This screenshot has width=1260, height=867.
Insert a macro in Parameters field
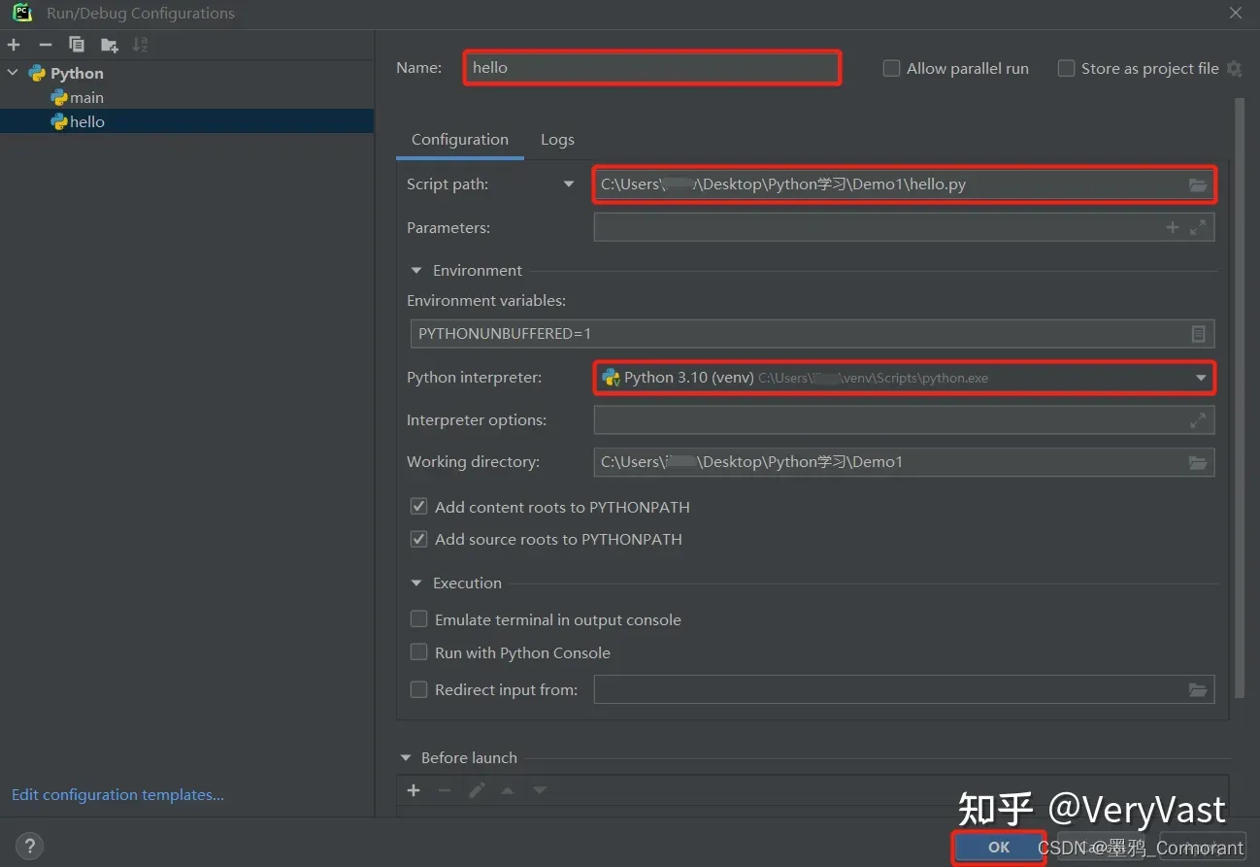1172,227
